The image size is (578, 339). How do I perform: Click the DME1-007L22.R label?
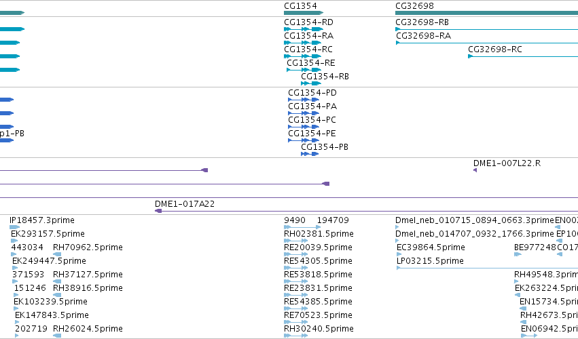pos(507,163)
